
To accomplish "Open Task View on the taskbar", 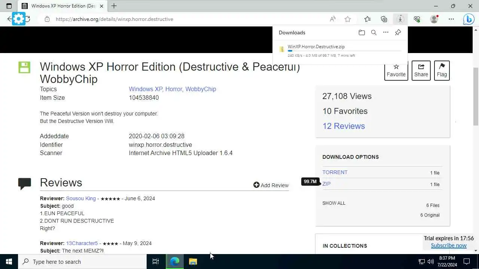I will [156, 262].
